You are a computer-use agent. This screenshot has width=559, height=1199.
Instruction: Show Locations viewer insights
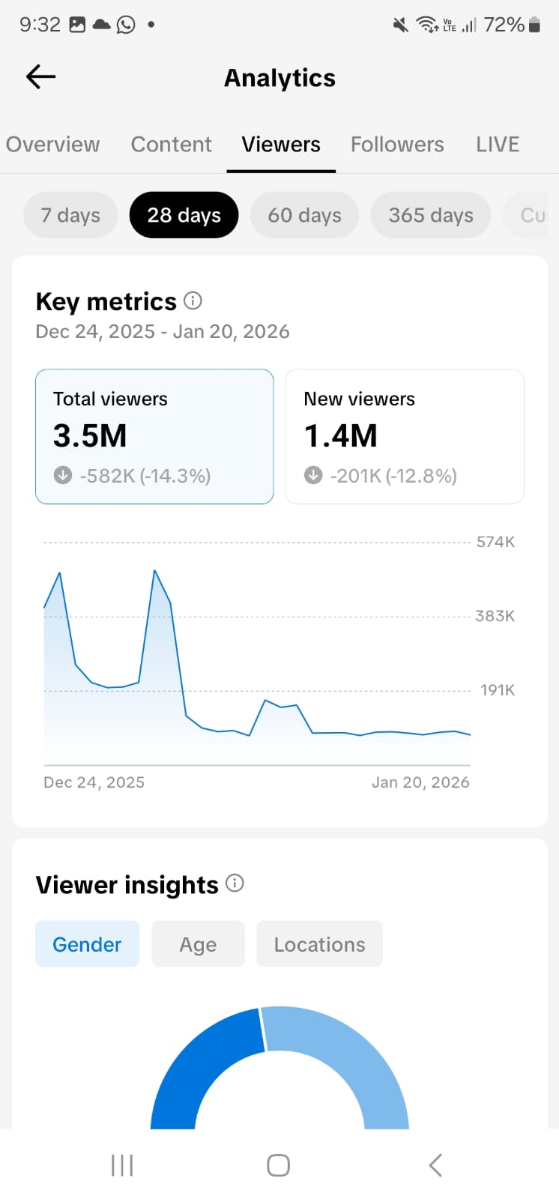[319, 944]
